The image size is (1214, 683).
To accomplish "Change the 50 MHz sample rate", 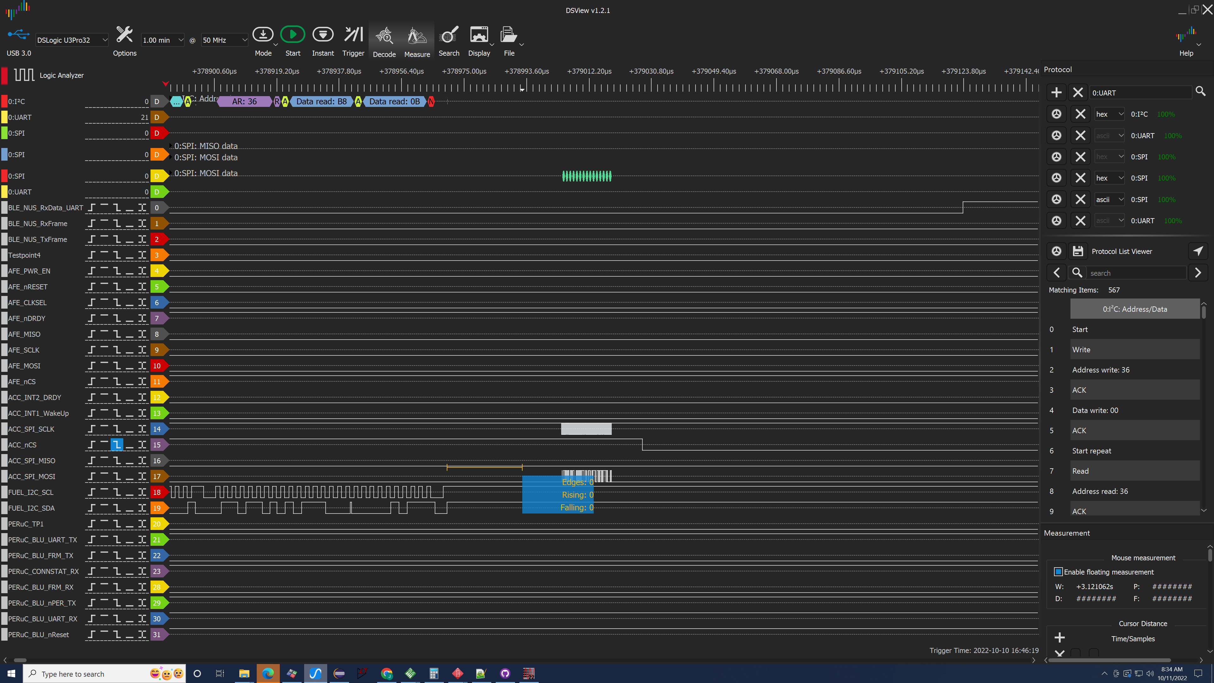I will pyautogui.click(x=224, y=40).
